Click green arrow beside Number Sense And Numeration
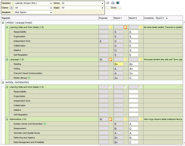The image size is (185, 146). point(45,124)
